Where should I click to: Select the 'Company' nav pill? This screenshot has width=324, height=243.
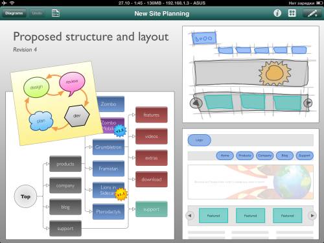264,156
